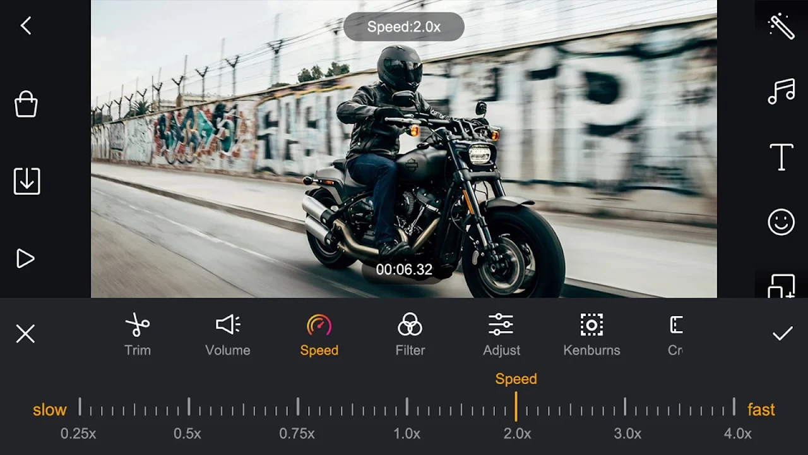Open the Filter tool

(410, 335)
